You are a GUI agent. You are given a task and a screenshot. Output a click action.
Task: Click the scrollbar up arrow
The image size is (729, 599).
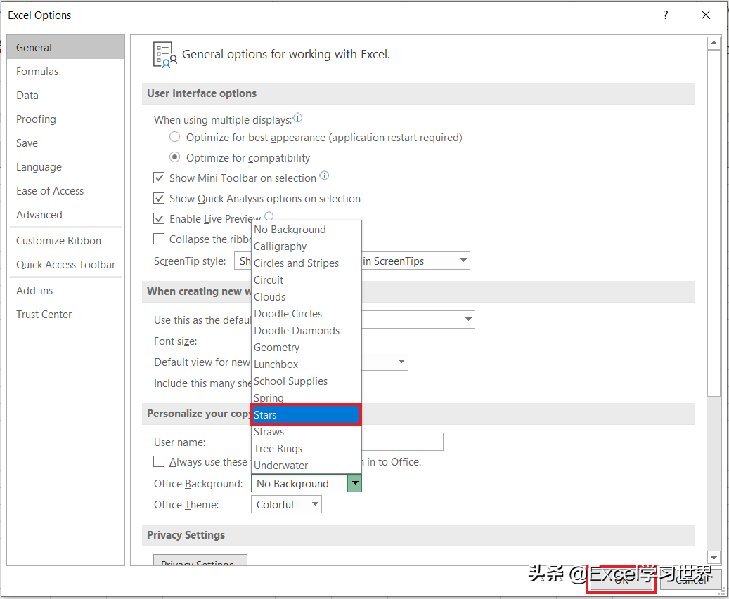click(x=714, y=43)
